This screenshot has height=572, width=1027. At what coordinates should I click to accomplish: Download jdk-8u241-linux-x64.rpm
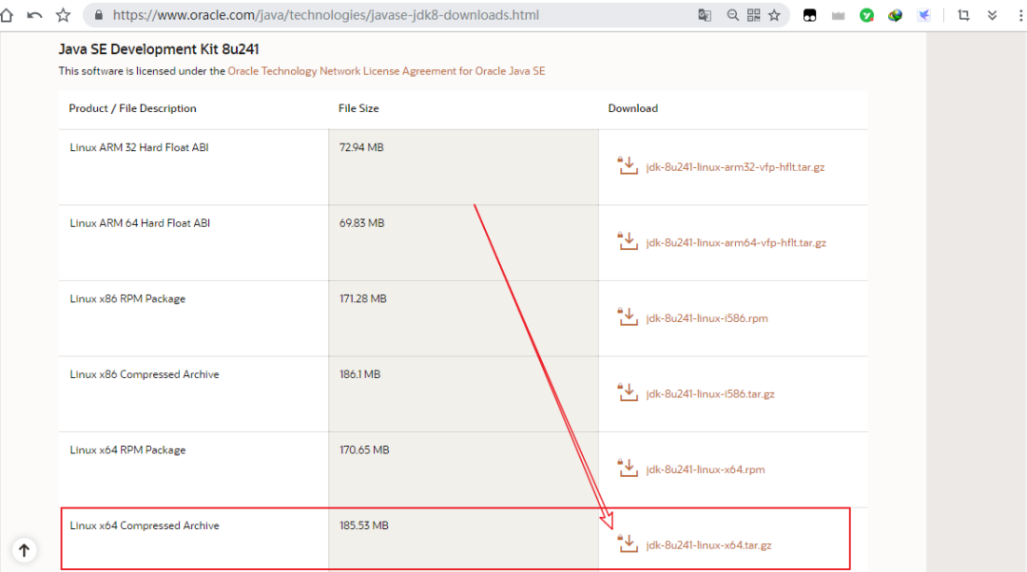click(x=706, y=469)
